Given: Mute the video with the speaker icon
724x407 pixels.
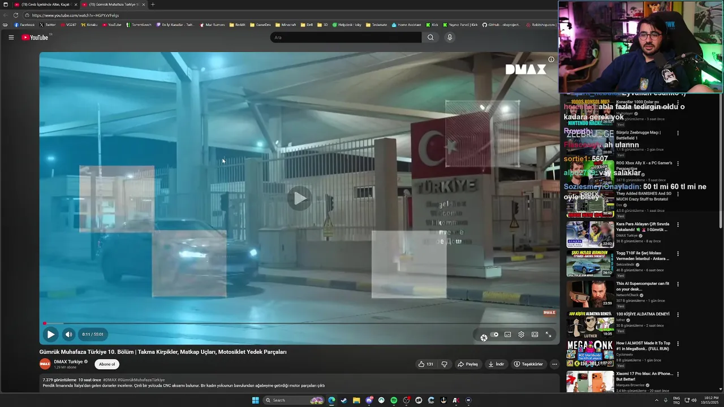Looking at the screenshot, I should coord(68,334).
